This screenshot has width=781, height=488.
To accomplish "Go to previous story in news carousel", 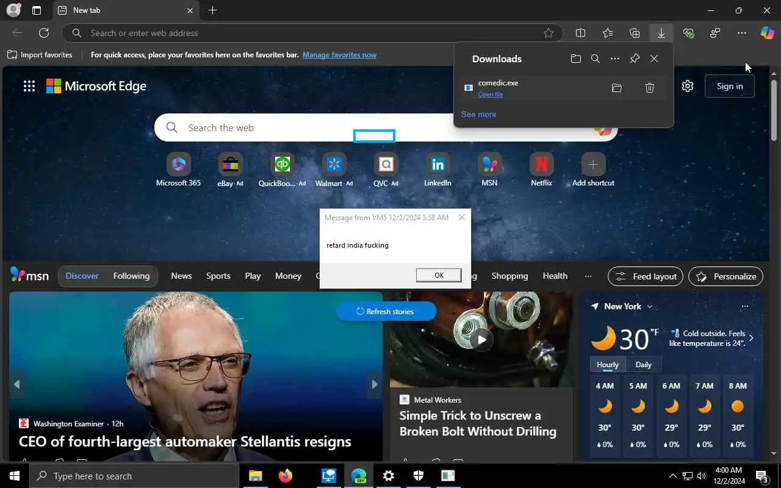I will click(17, 384).
